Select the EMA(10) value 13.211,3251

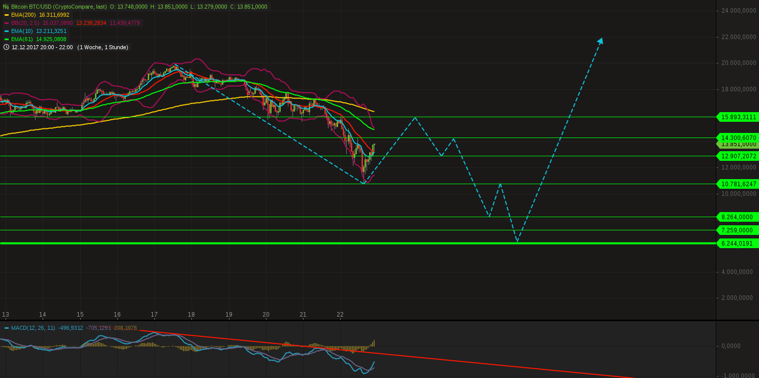51,31
